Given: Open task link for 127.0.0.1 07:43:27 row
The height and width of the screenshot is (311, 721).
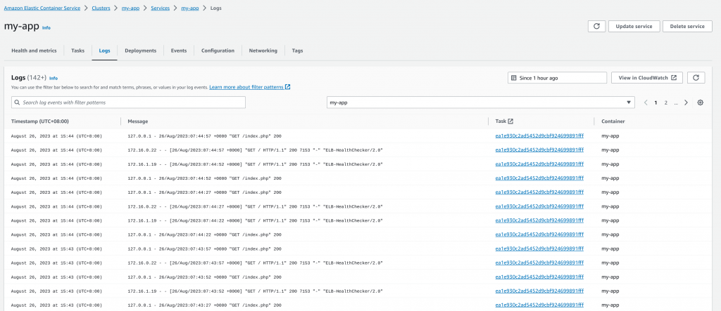Looking at the screenshot, I should point(539,305).
